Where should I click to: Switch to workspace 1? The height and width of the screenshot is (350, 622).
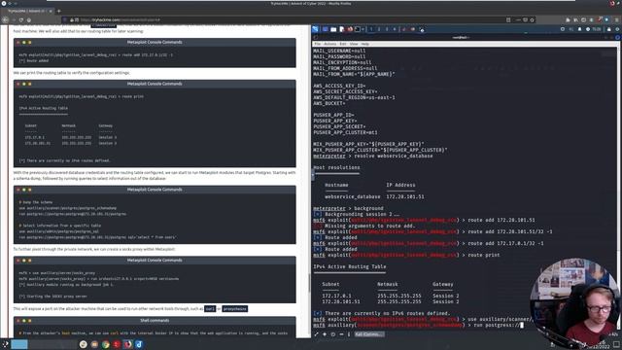371,29
